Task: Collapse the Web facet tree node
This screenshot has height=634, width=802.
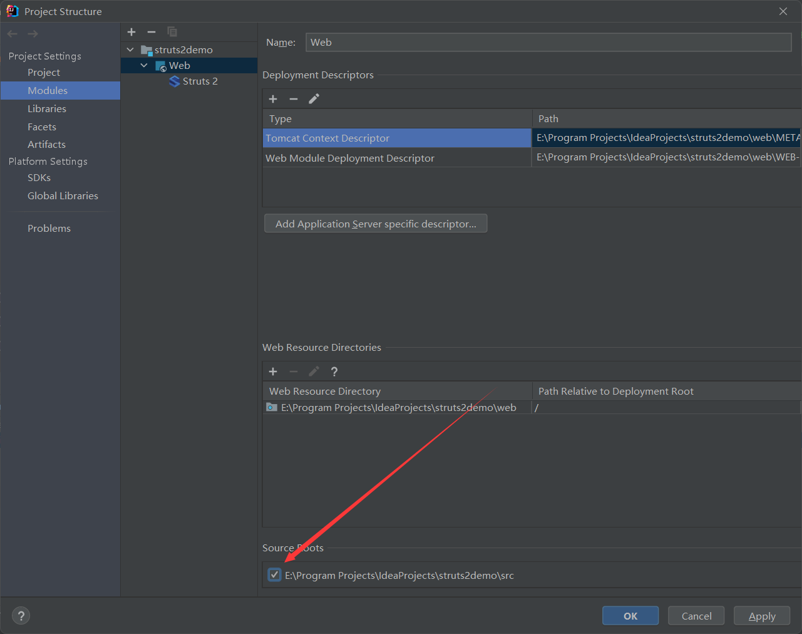Action: pos(144,65)
